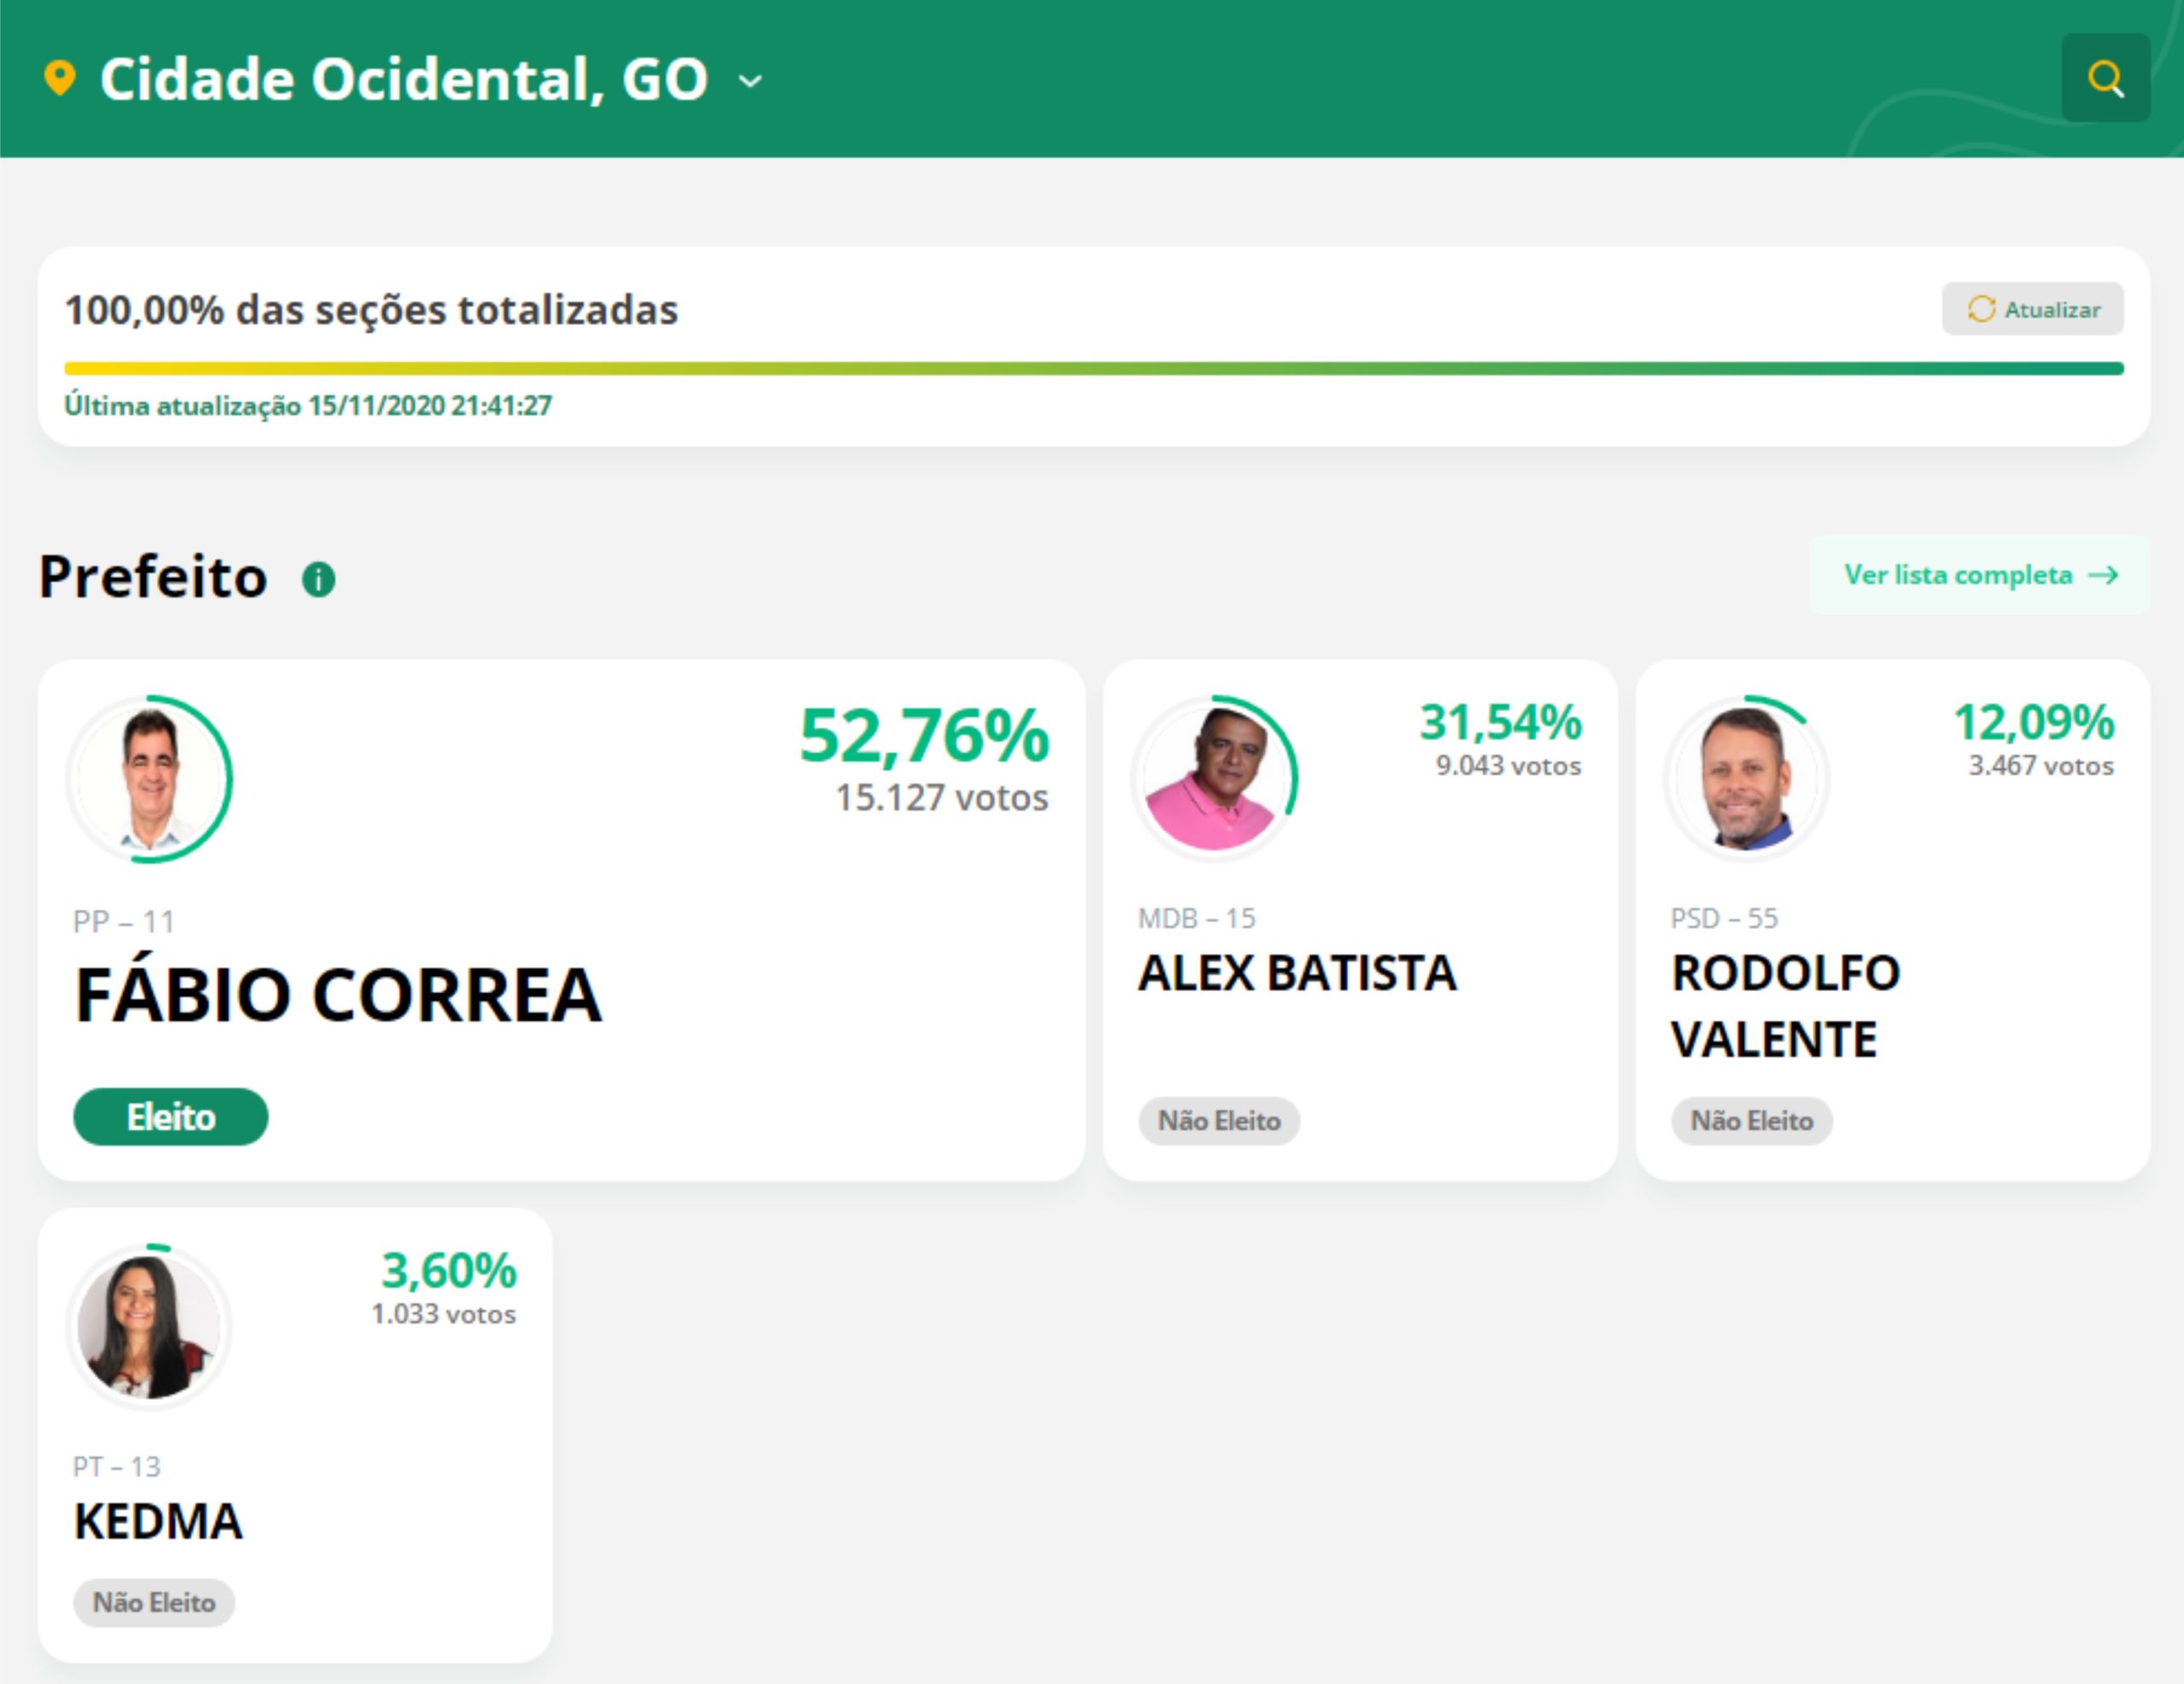The image size is (2184, 1684).
Task: Click the info icon beside Prefeito
Action: point(318,579)
